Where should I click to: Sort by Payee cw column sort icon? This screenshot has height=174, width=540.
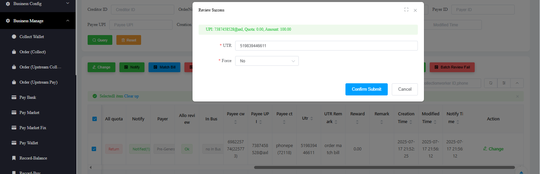click(x=235, y=122)
